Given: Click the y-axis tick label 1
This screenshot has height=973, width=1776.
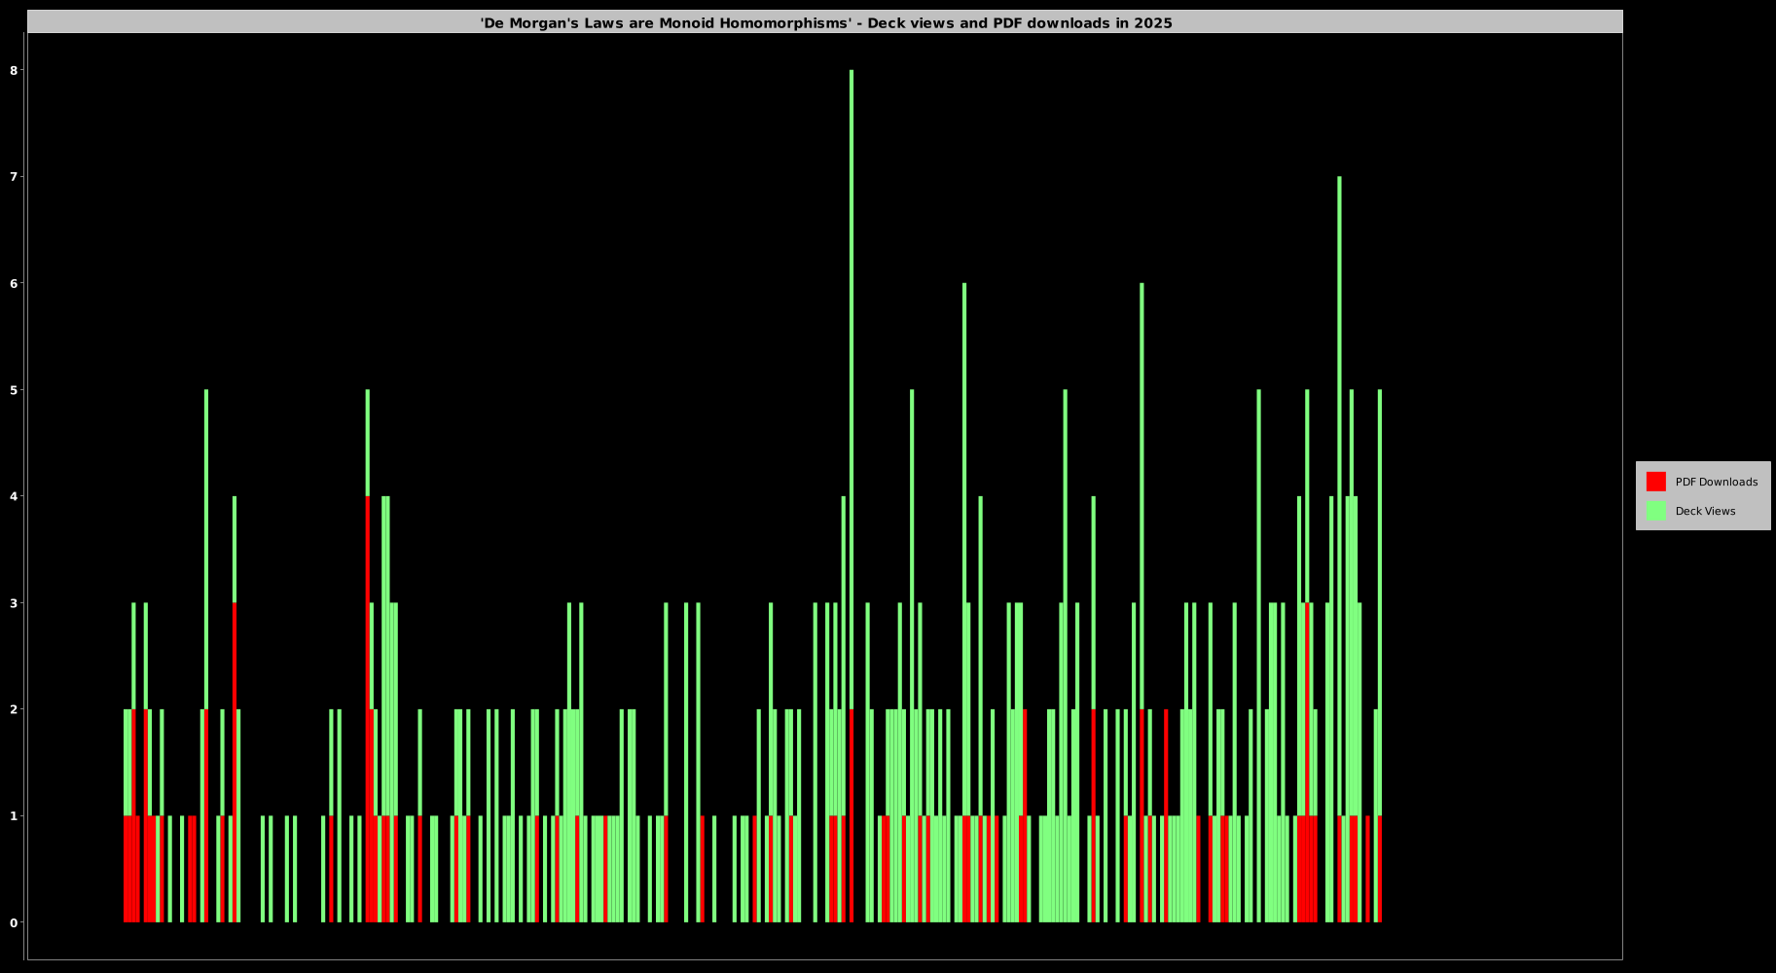Looking at the screenshot, I should [x=14, y=816].
